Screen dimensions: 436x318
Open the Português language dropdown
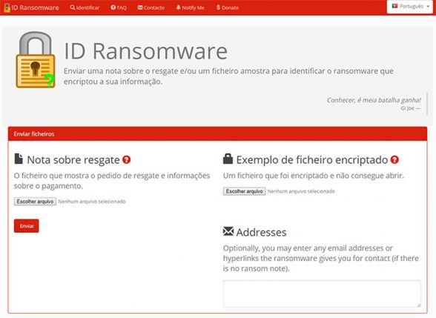pos(410,6)
